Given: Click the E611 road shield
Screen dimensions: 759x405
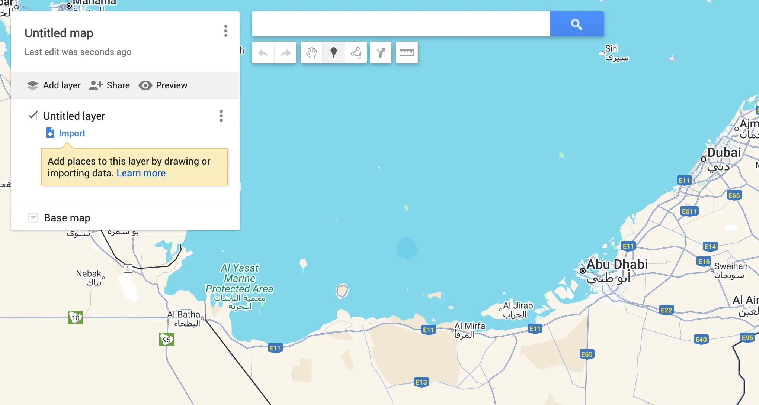Looking at the screenshot, I should 689,211.
